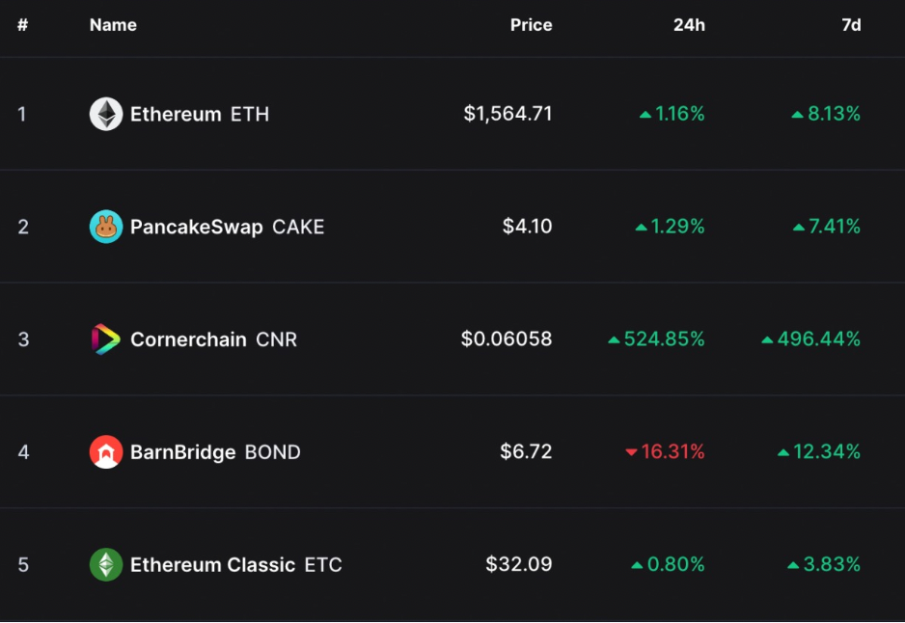Image resolution: width=905 pixels, height=623 pixels.
Task: Sort by the # rank column
Action: pyautogui.click(x=22, y=25)
